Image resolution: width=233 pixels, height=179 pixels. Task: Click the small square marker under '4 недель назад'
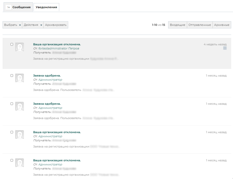pos(225,49)
